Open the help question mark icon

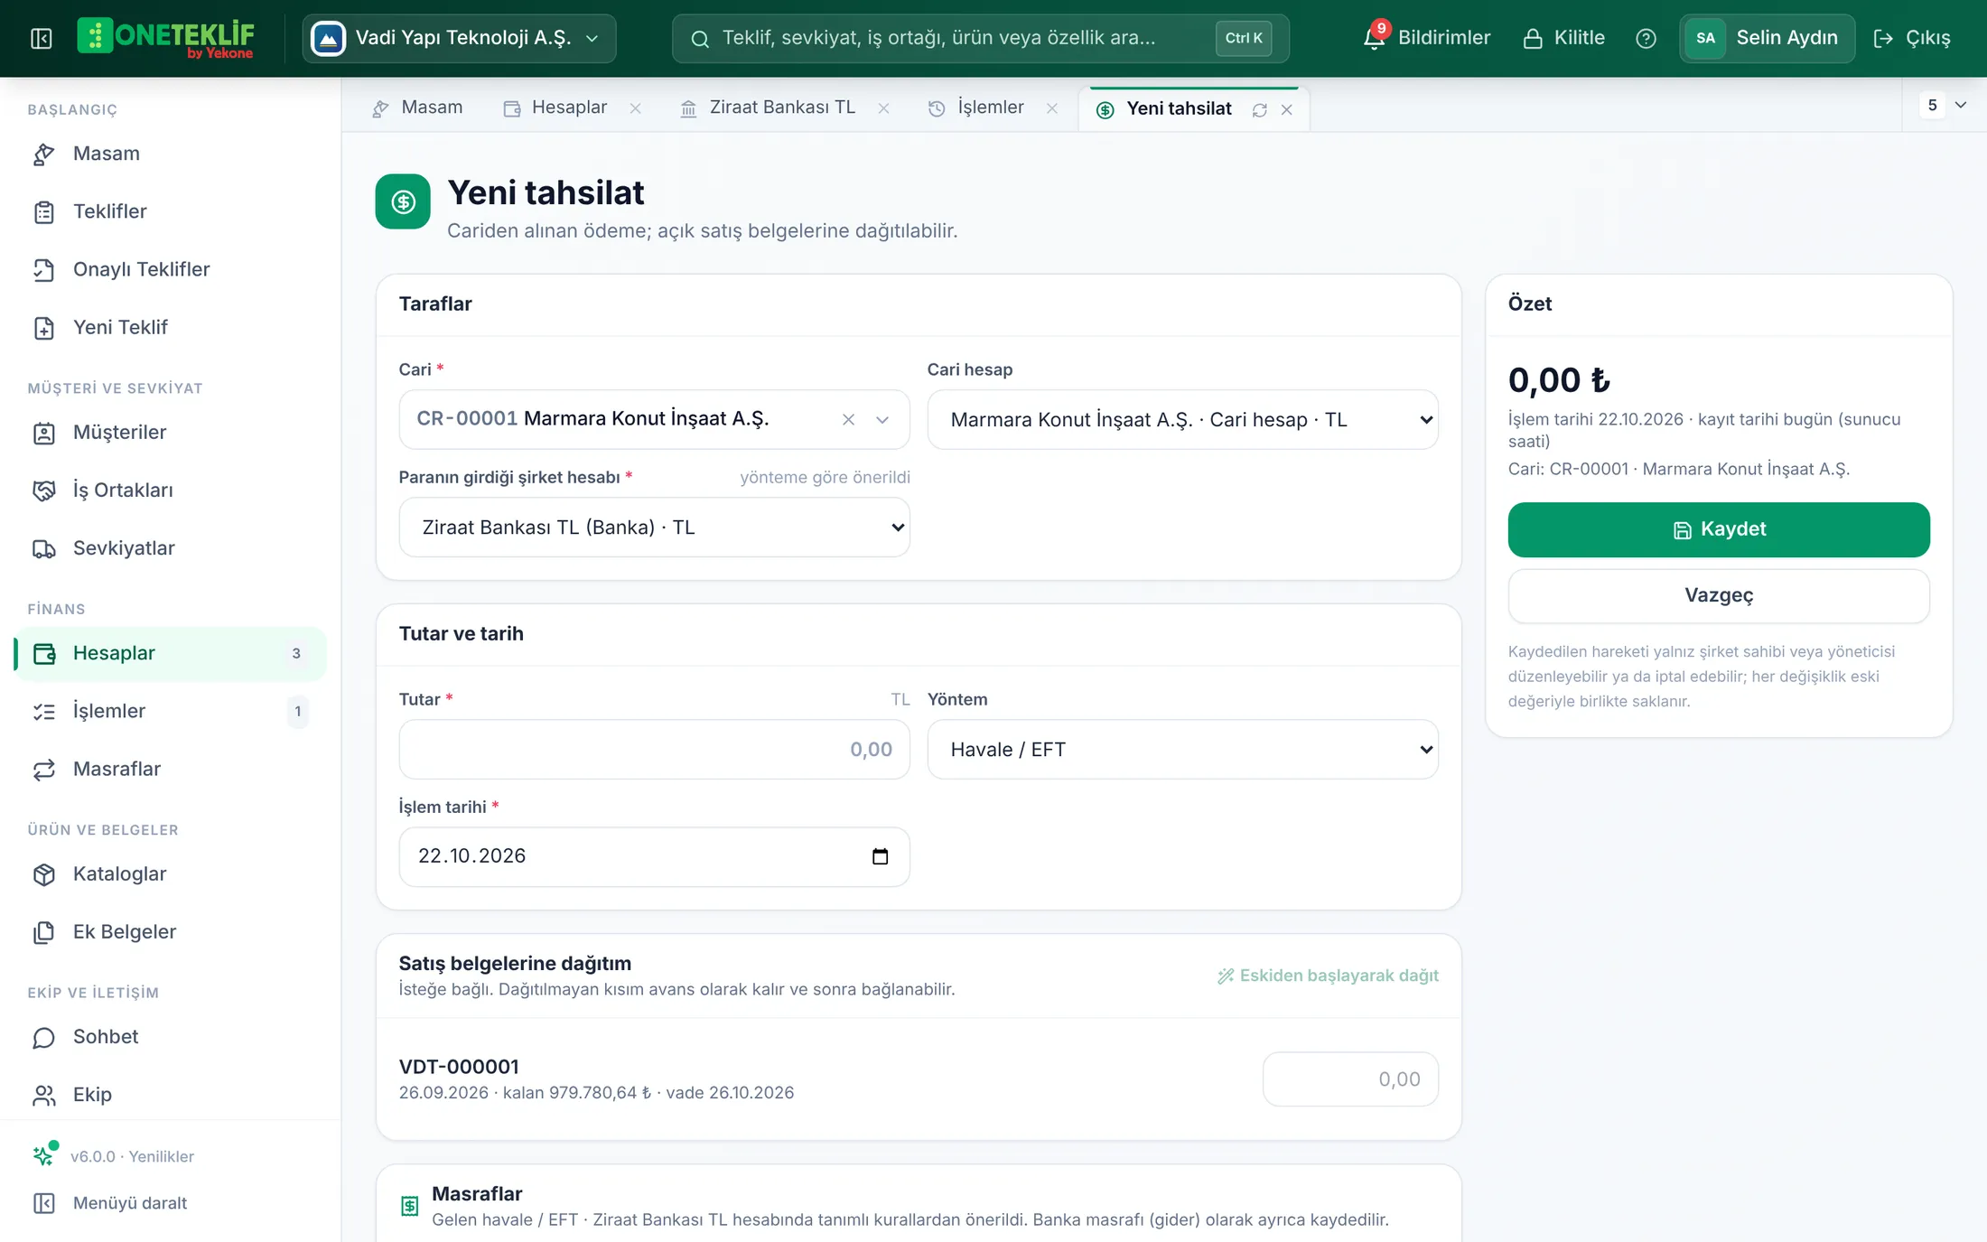coord(1646,38)
